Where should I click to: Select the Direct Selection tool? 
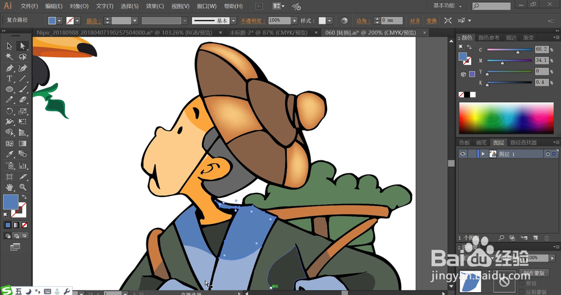[x=22, y=46]
